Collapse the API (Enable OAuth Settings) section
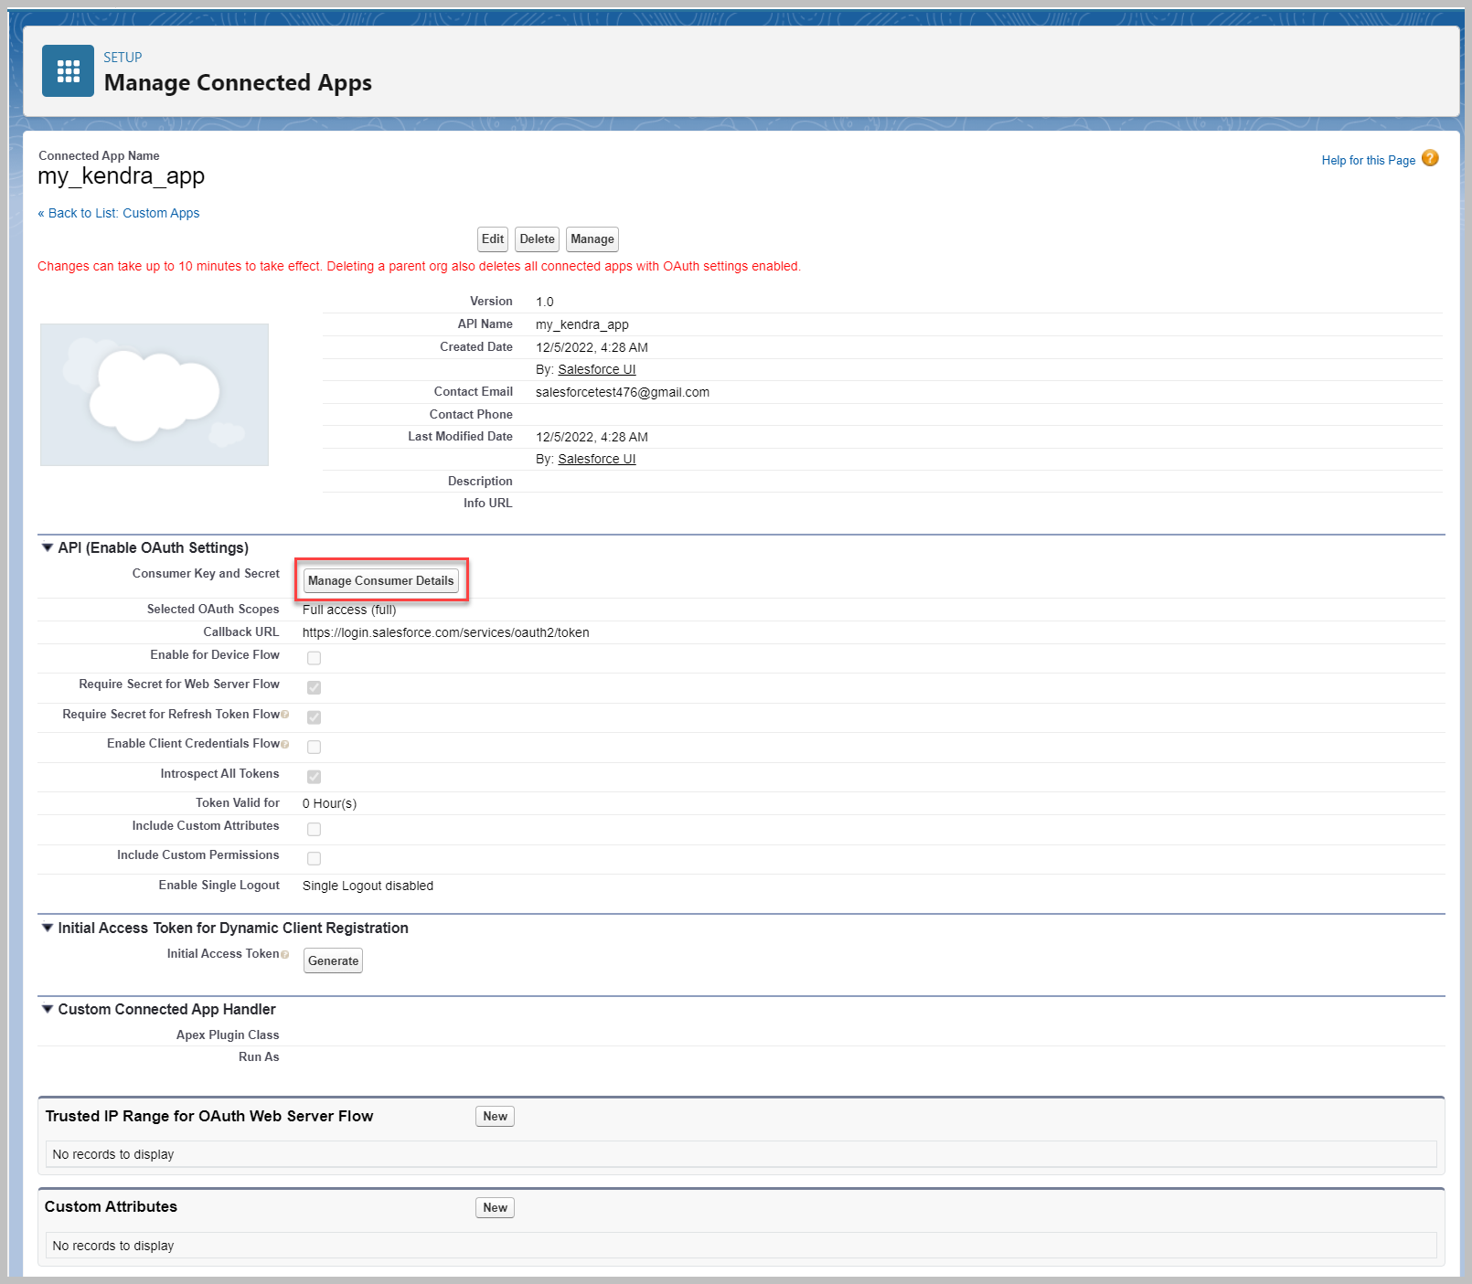 [x=48, y=547]
